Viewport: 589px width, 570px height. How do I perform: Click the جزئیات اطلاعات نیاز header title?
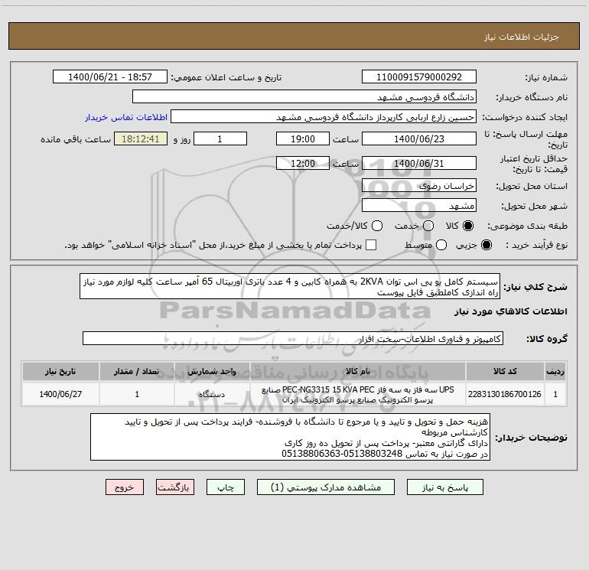click(x=522, y=37)
